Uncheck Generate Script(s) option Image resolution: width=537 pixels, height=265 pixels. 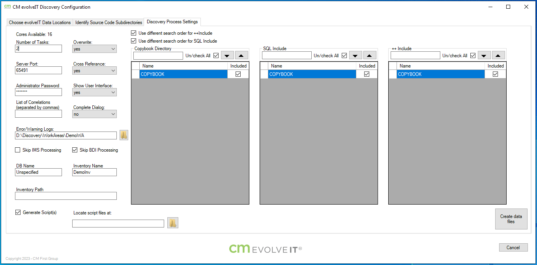point(18,212)
